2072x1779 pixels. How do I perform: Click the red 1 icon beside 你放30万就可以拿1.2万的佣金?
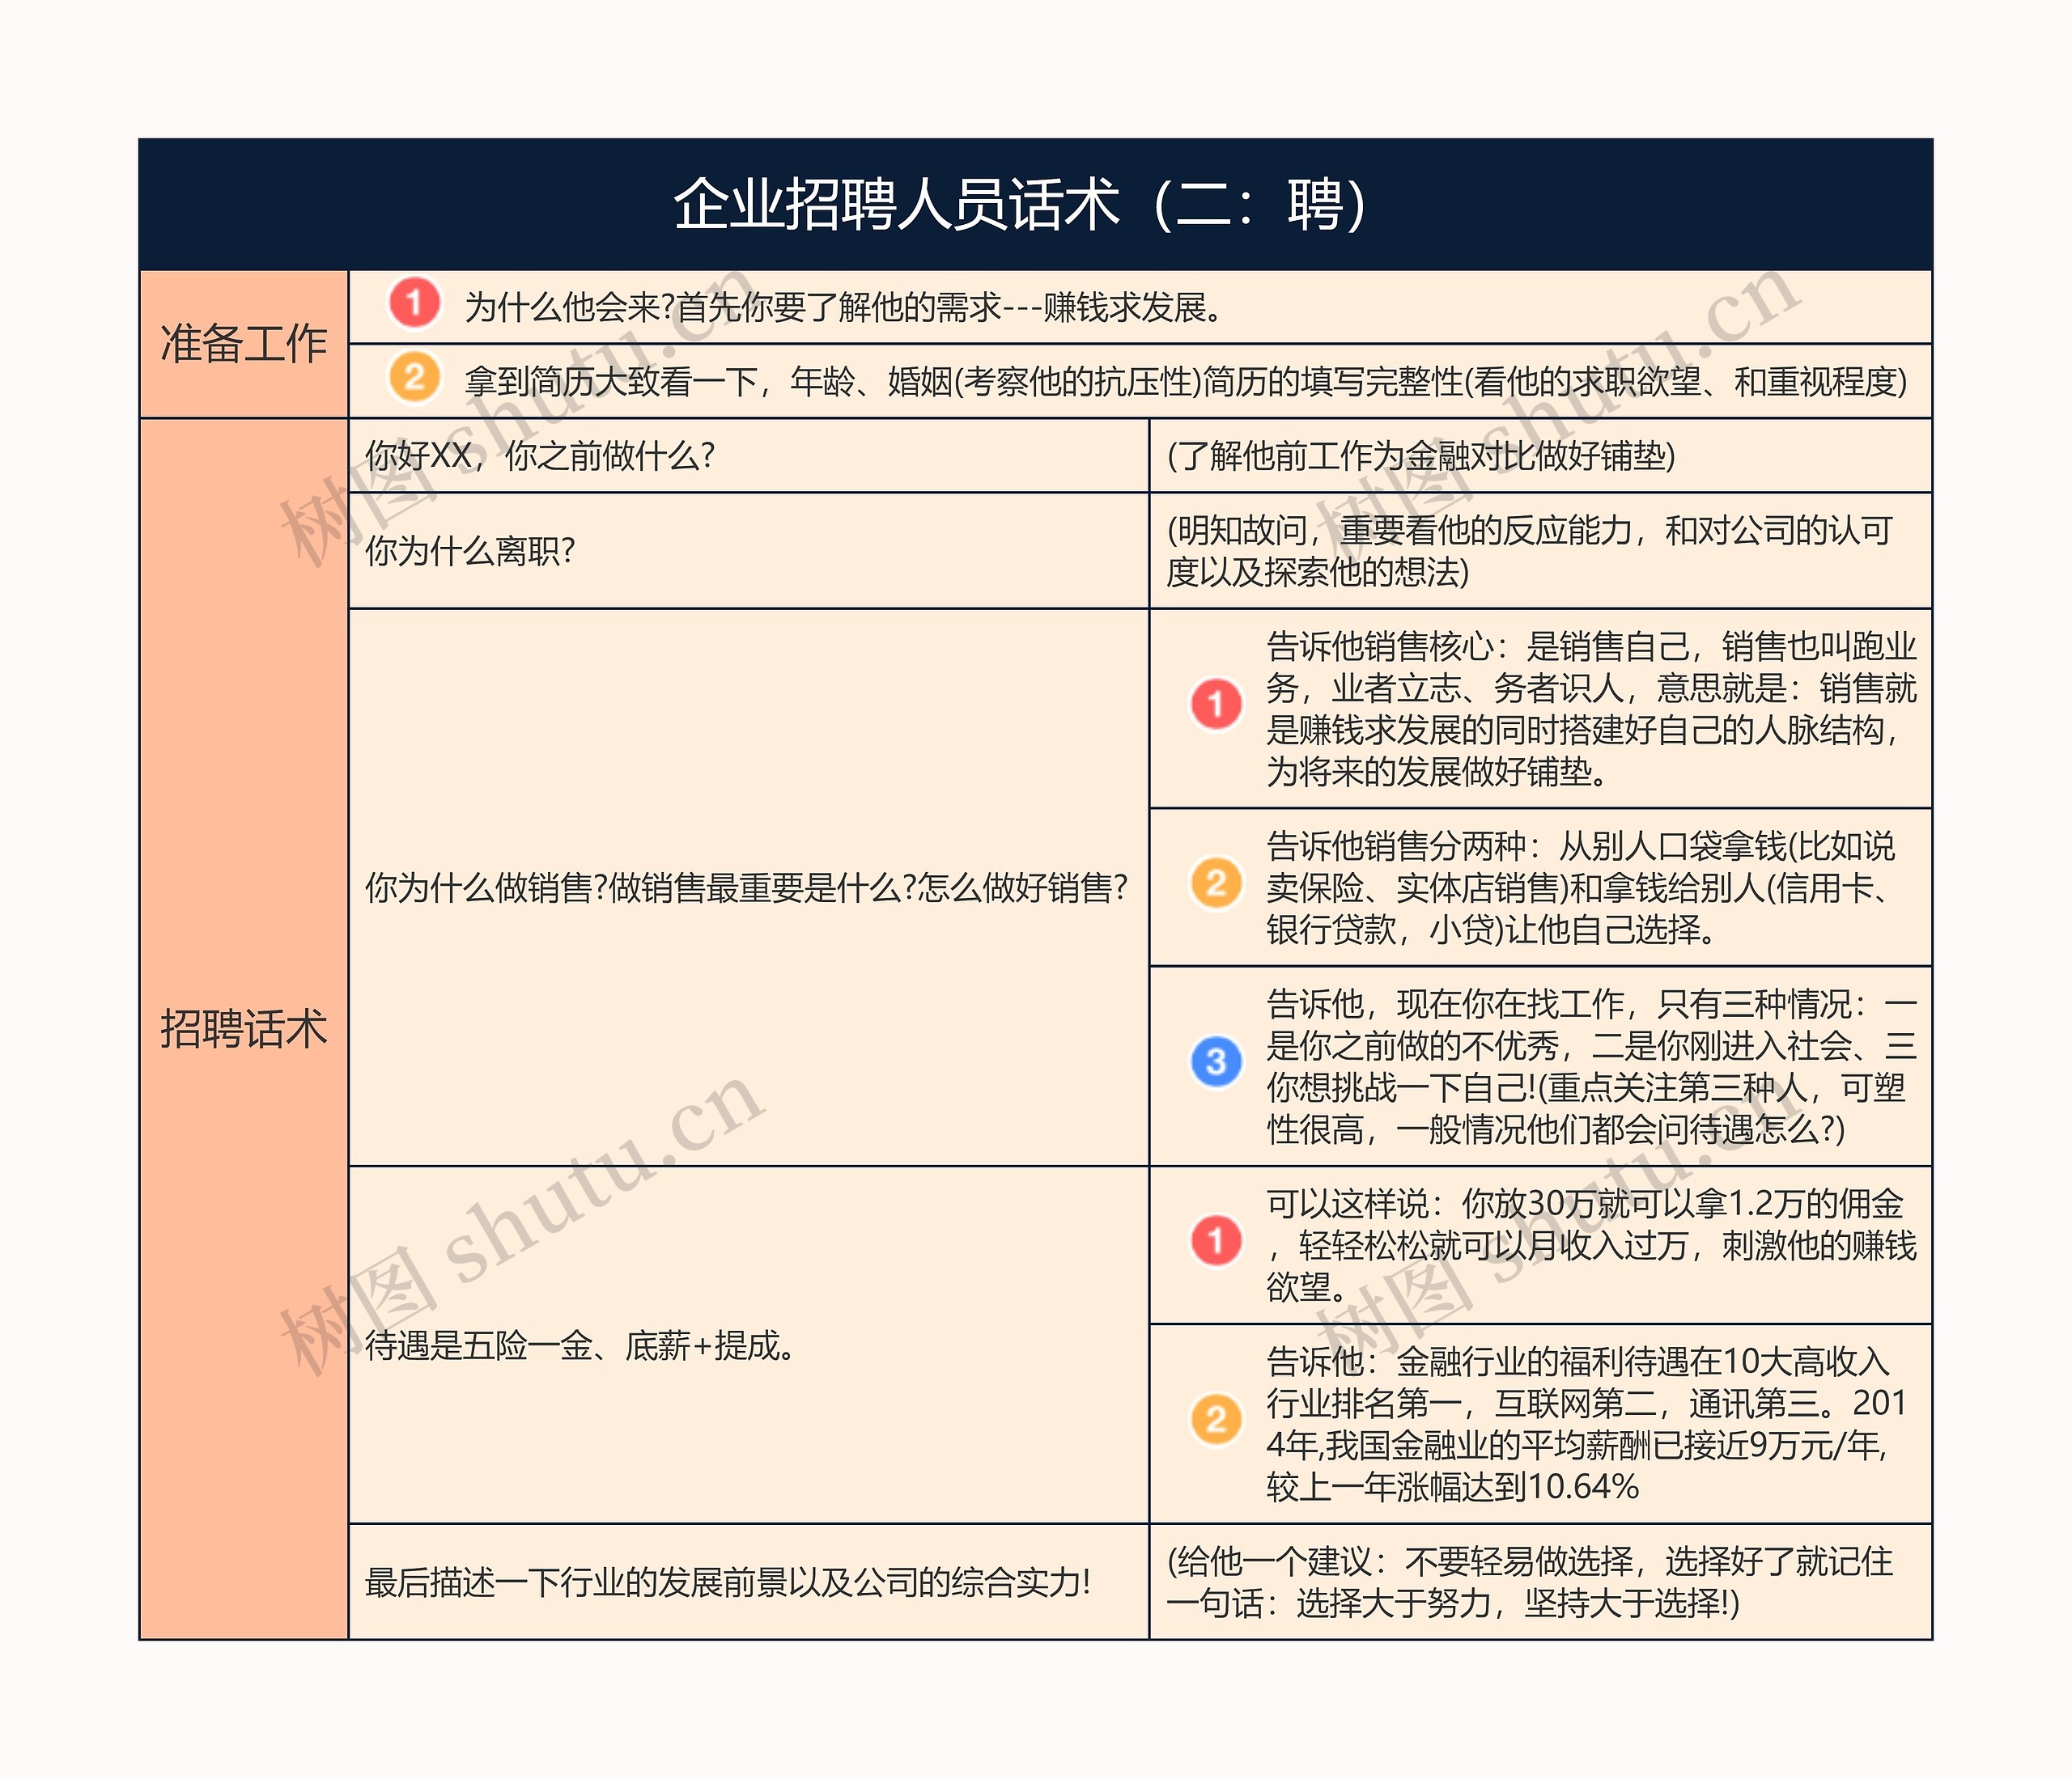pos(1216,1241)
